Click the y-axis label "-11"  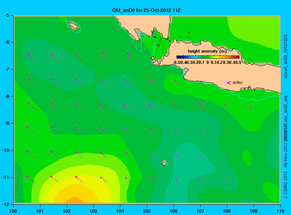click(x=6, y=177)
